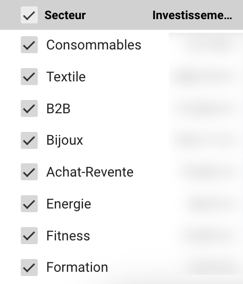Select the Energie row label

pyautogui.click(x=69, y=204)
